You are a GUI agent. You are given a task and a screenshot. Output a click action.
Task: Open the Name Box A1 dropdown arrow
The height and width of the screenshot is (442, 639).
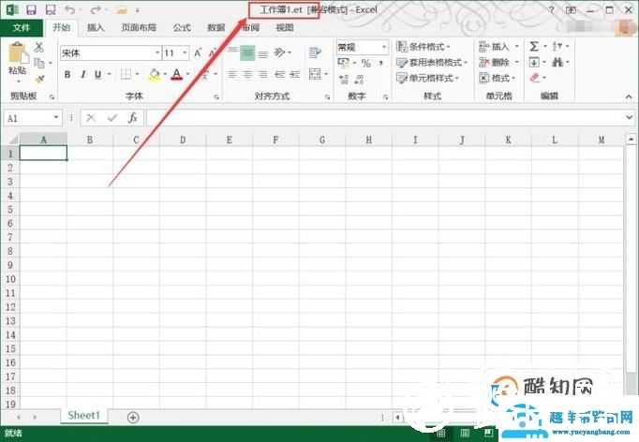[x=56, y=118]
